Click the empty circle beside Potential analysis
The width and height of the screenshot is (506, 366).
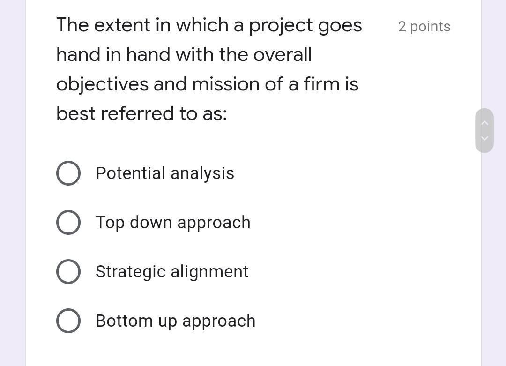pyautogui.click(x=68, y=173)
